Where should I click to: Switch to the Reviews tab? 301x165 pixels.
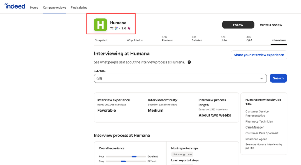click(x=167, y=39)
